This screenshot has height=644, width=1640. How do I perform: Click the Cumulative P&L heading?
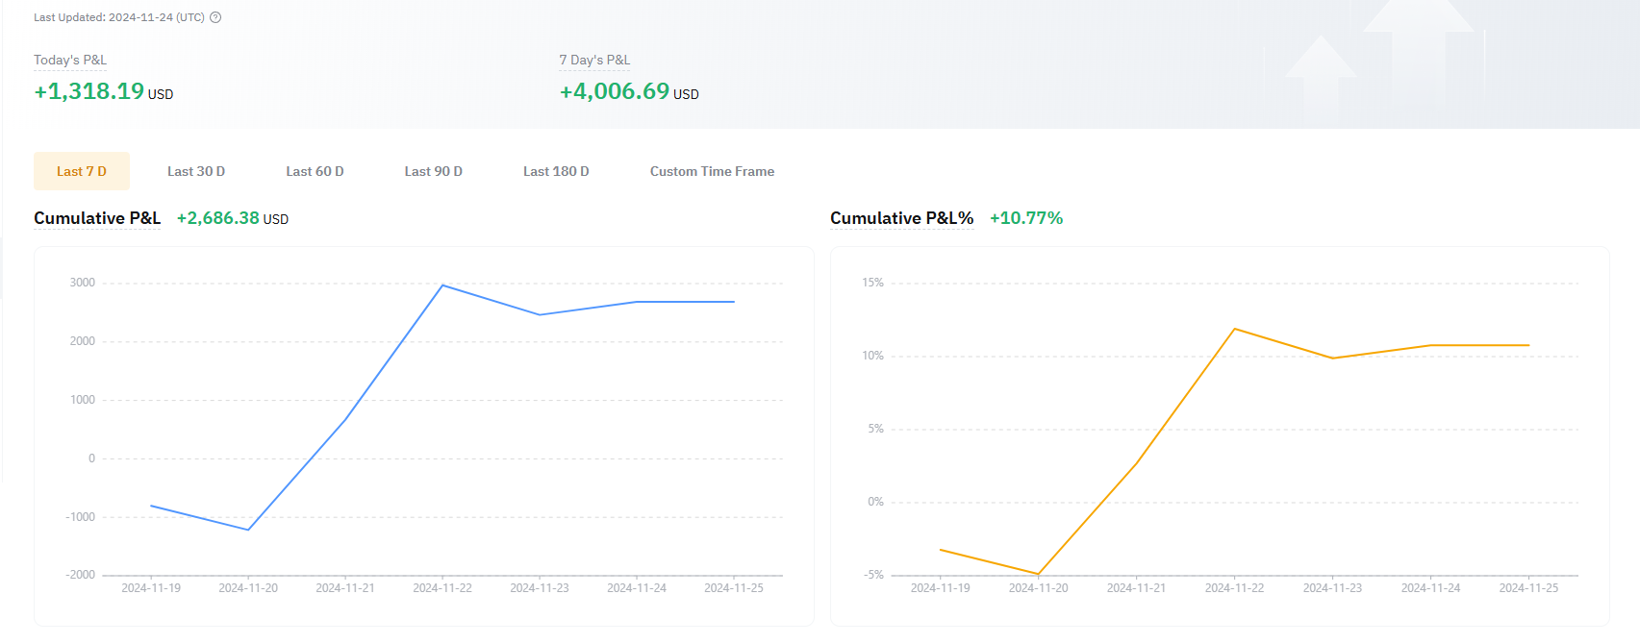(x=97, y=218)
